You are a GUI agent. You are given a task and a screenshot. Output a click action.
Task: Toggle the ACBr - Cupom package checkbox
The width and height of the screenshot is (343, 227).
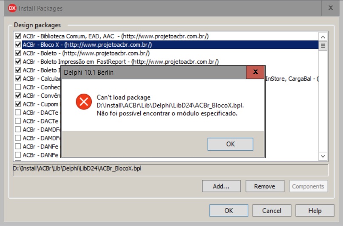point(18,104)
